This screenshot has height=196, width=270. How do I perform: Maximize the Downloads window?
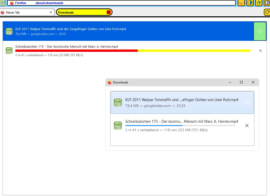tap(241, 82)
